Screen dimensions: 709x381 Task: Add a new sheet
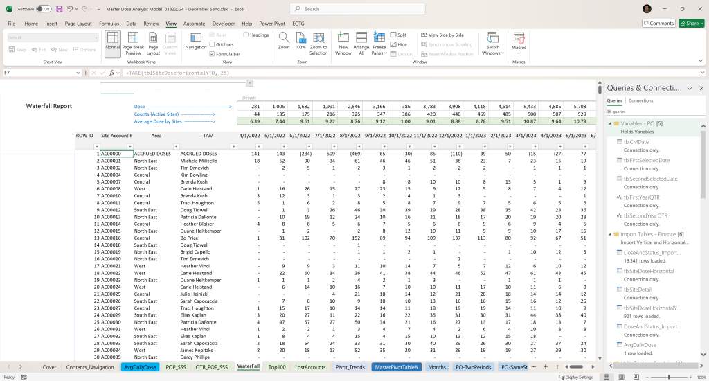pos(546,367)
